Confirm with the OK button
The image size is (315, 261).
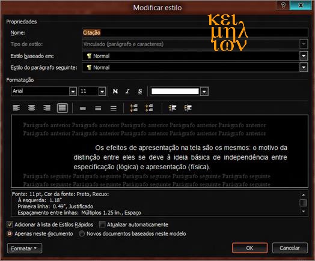tap(249, 248)
